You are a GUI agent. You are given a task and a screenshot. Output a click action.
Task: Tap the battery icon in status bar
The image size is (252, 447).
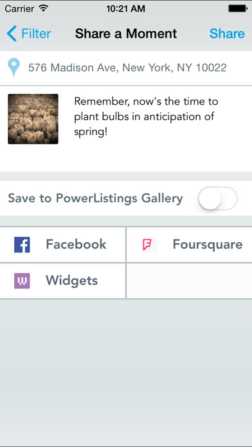click(238, 8)
